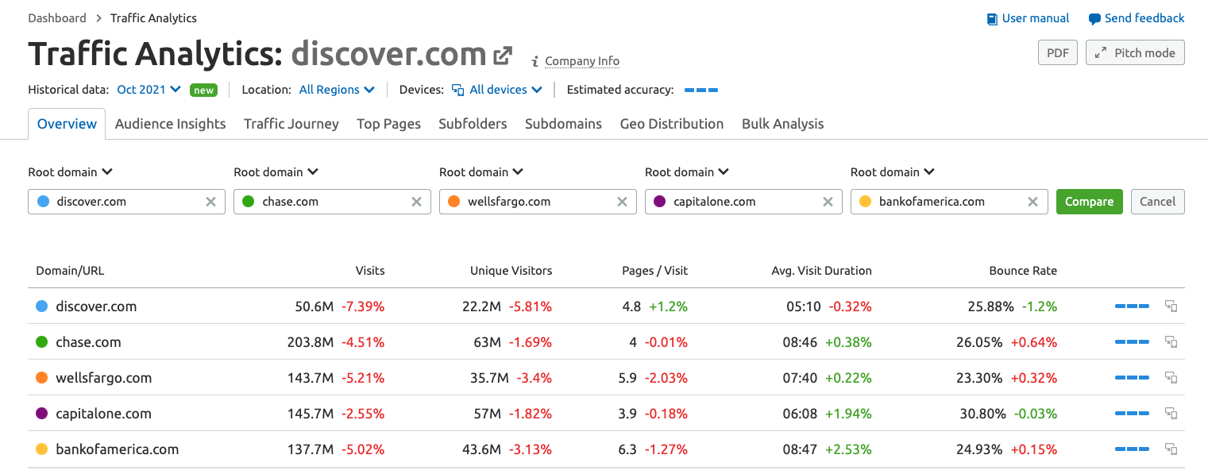Click the chase.com domain input field
This screenshot has height=474, width=1208.
[x=333, y=202]
